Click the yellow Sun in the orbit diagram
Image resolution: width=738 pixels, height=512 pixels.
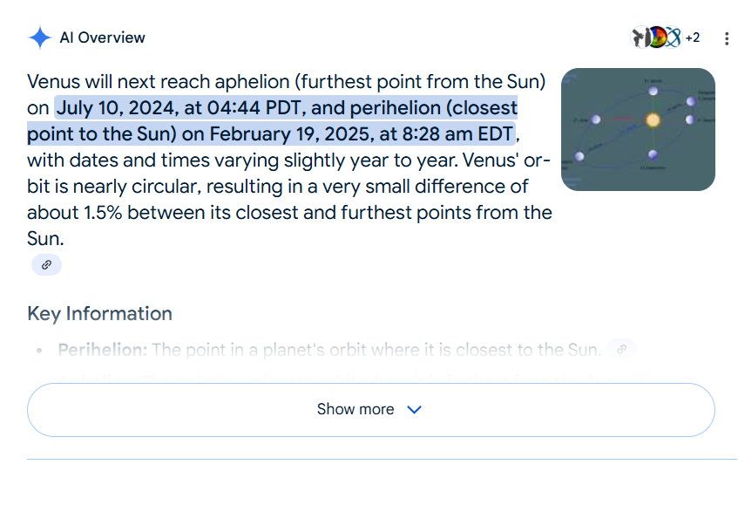tap(653, 119)
